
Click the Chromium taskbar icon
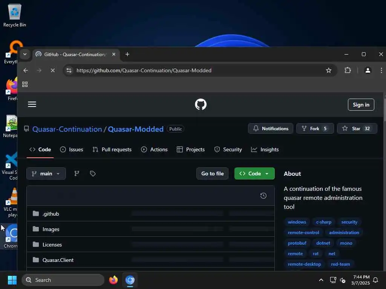tap(130, 280)
